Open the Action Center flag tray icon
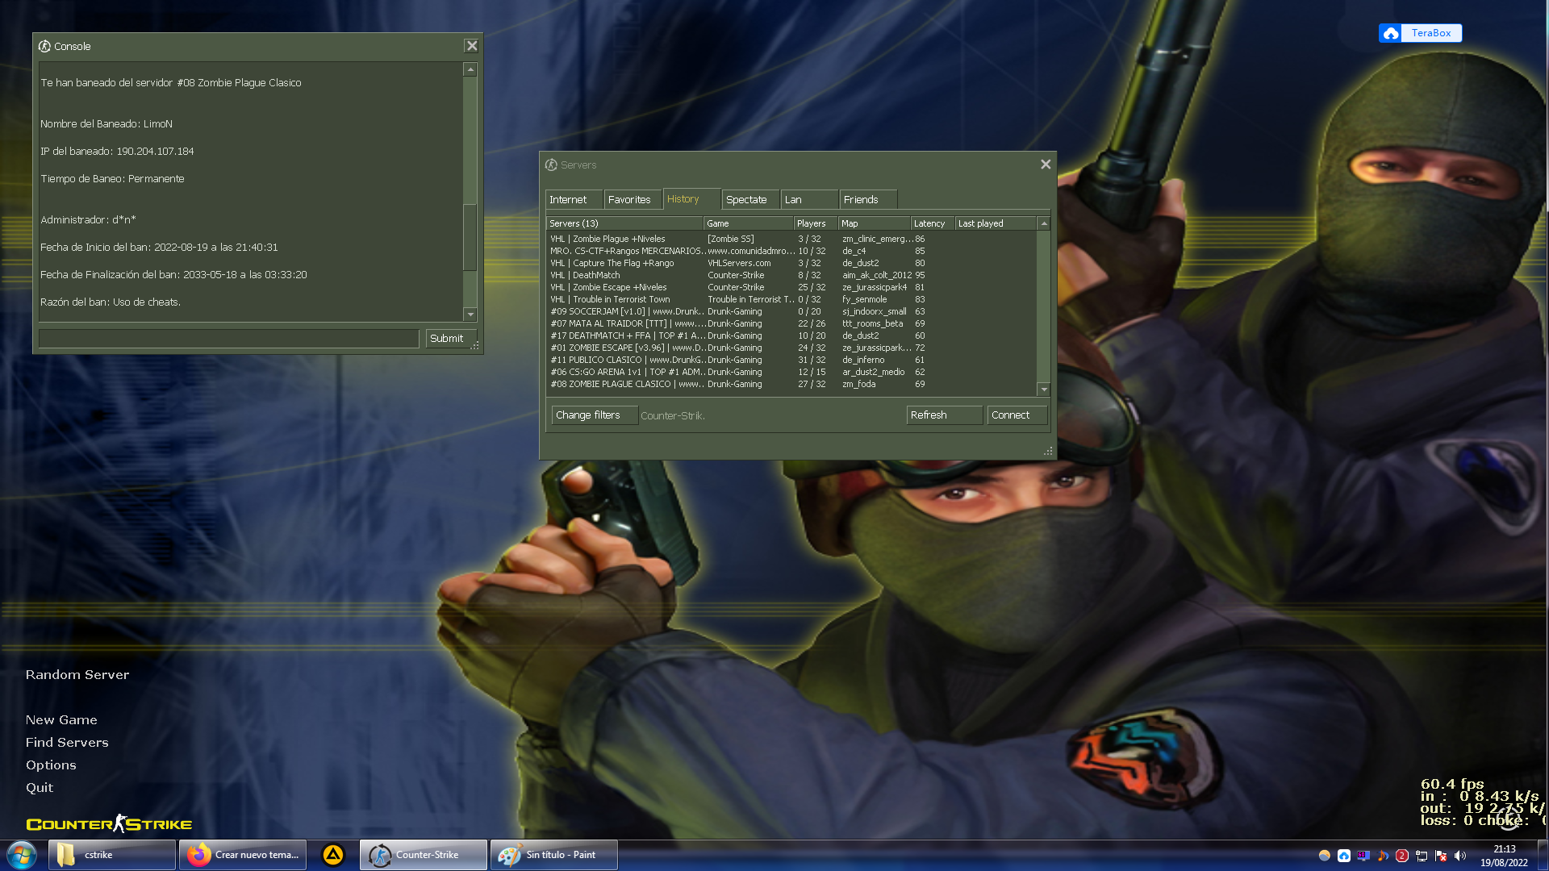Image resolution: width=1549 pixels, height=871 pixels. coord(1441,856)
